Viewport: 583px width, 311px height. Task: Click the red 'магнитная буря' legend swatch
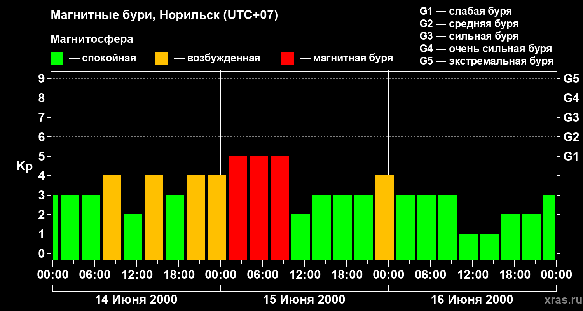click(288, 59)
